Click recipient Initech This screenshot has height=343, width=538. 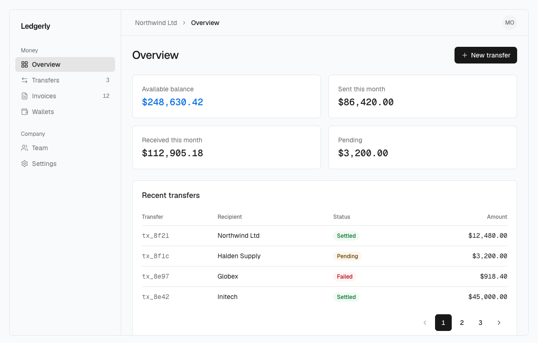pyautogui.click(x=227, y=297)
